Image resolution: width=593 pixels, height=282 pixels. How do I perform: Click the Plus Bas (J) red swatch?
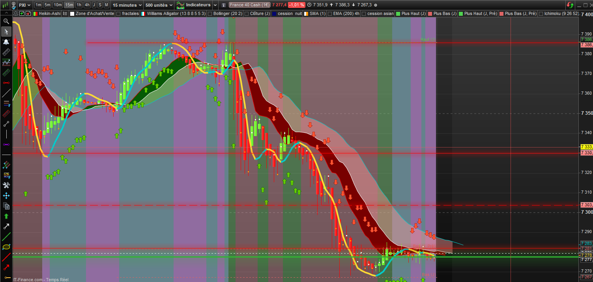point(430,13)
